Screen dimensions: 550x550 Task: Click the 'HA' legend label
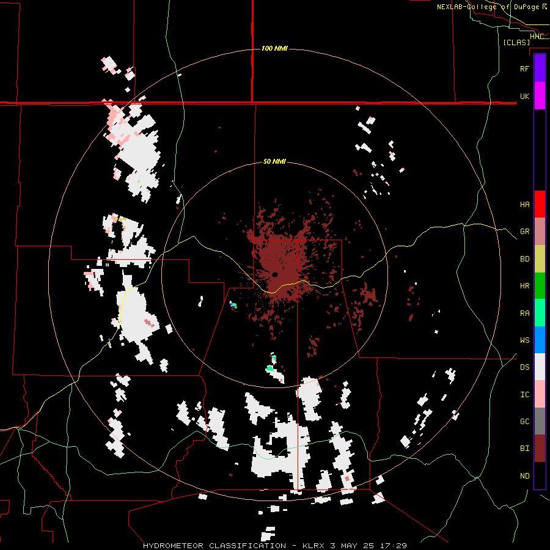[x=524, y=205]
